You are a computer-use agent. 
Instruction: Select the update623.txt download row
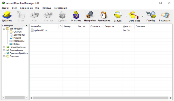tap(101, 30)
